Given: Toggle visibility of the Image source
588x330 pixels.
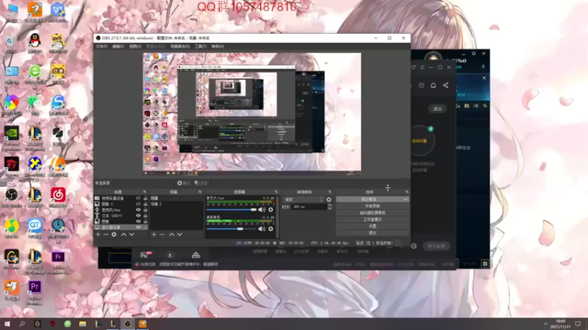Looking at the screenshot, I should (x=138, y=221).
